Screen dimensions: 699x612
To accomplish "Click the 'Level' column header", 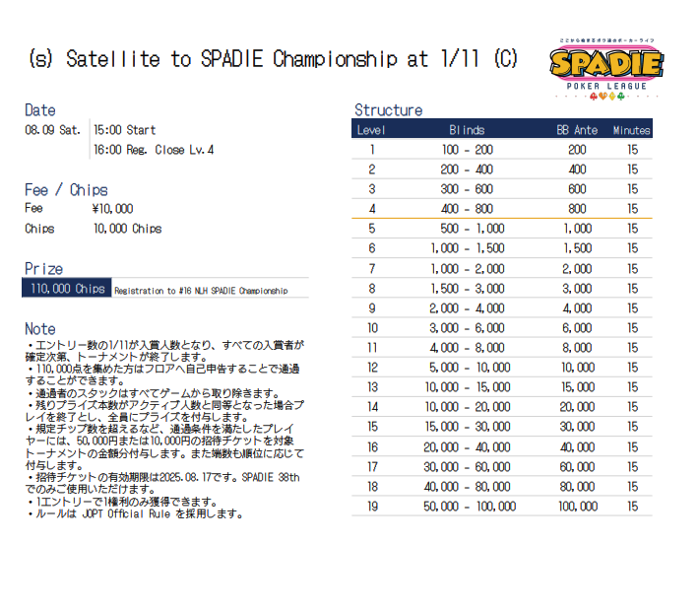I will tap(371, 130).
